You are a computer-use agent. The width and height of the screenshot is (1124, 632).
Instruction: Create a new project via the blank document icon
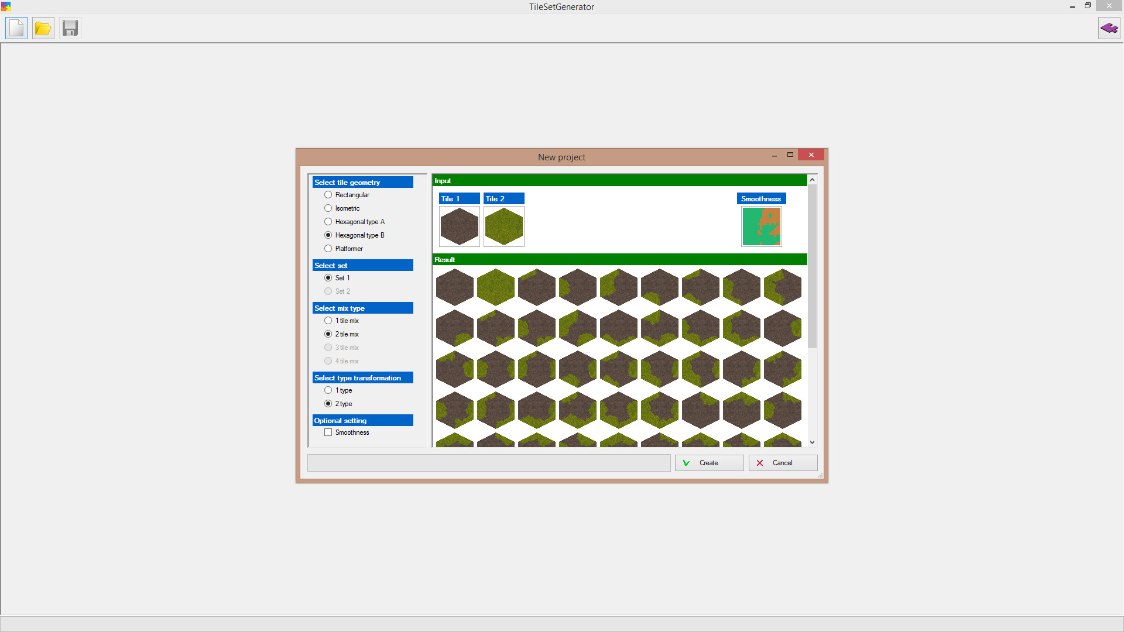pyautogui.click(x=16, y=28)
